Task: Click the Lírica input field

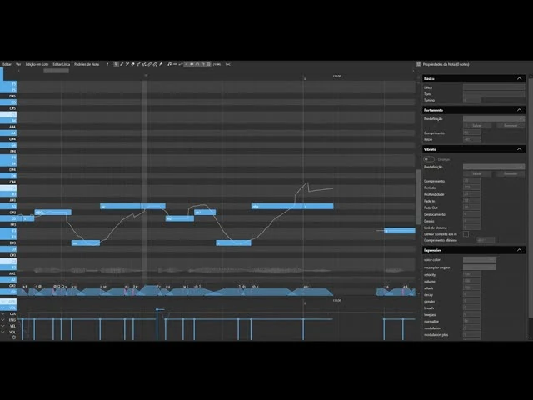Action: point(494,87)
